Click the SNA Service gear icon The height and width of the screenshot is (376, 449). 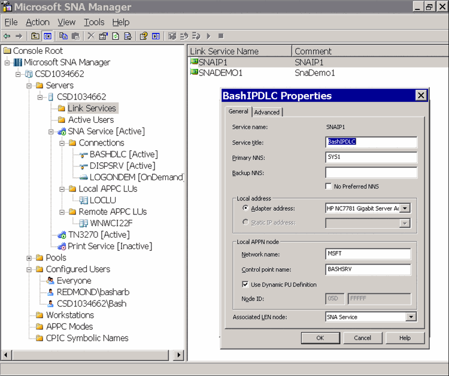[x=62, y=132]
